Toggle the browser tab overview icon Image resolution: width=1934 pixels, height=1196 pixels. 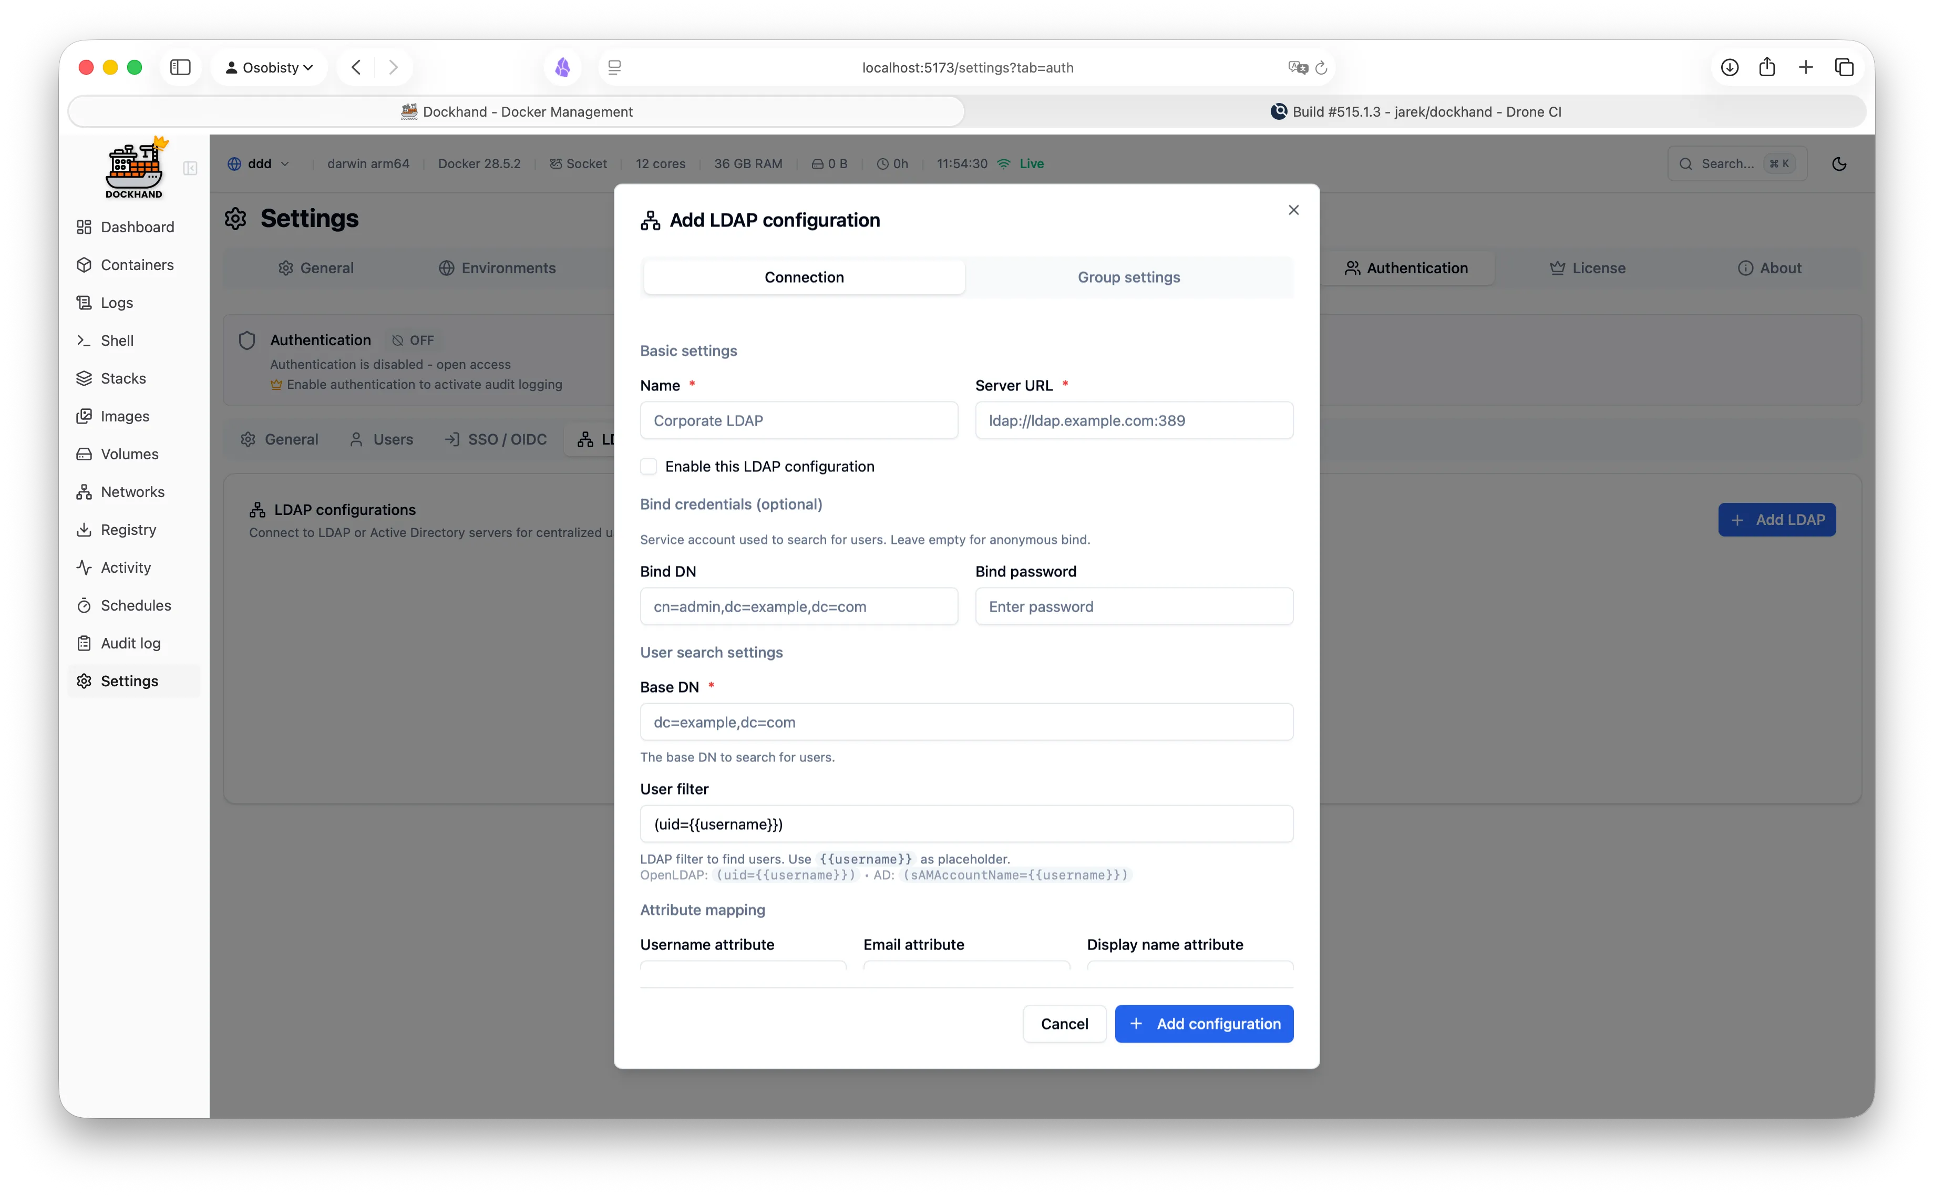[1845, 67]
